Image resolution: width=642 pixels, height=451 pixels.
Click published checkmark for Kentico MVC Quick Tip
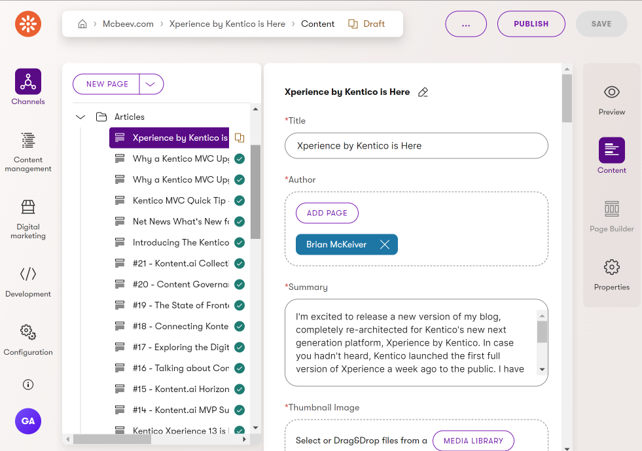tap(240, 201)
